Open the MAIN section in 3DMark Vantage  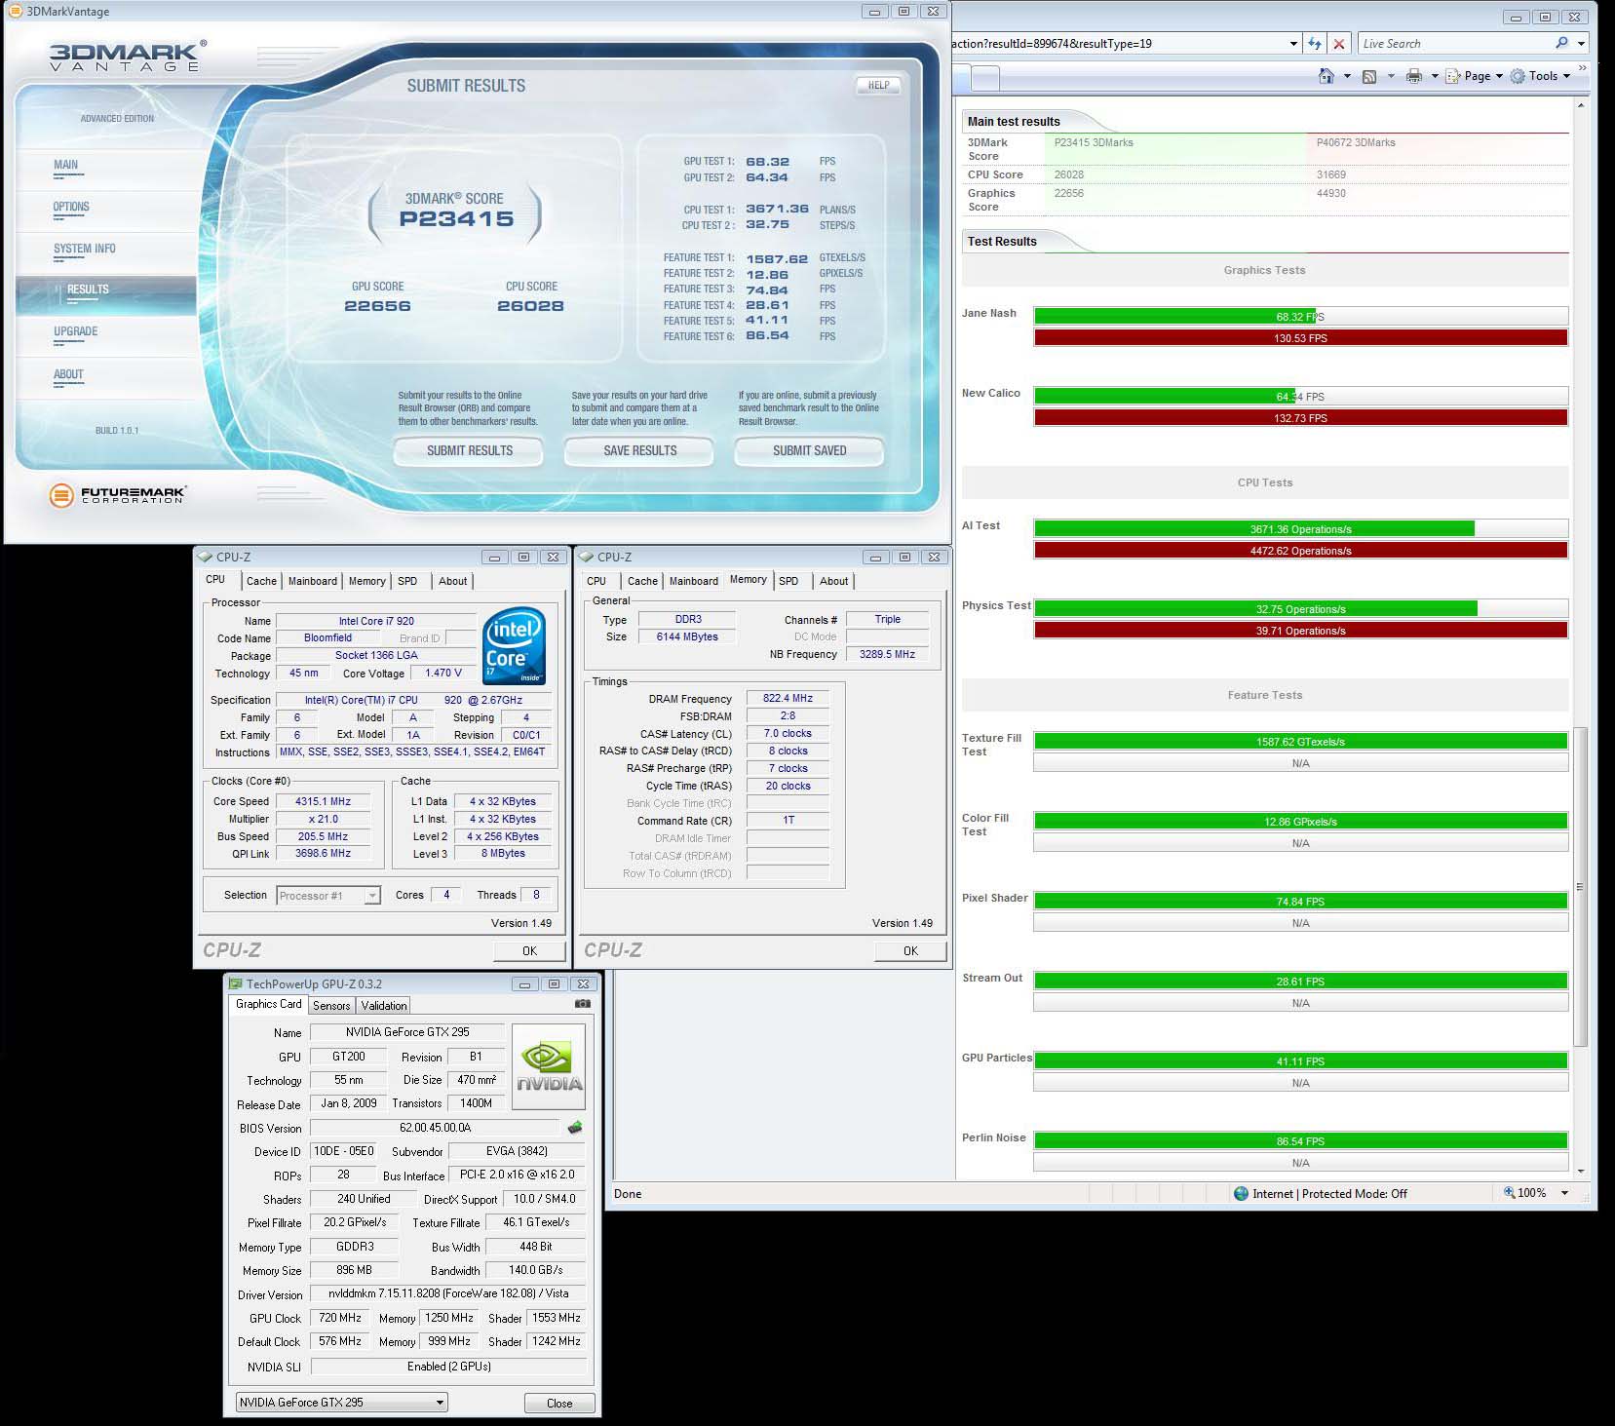(x=65, y=165)
